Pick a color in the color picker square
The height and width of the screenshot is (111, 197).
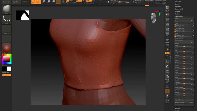(6, 59)
